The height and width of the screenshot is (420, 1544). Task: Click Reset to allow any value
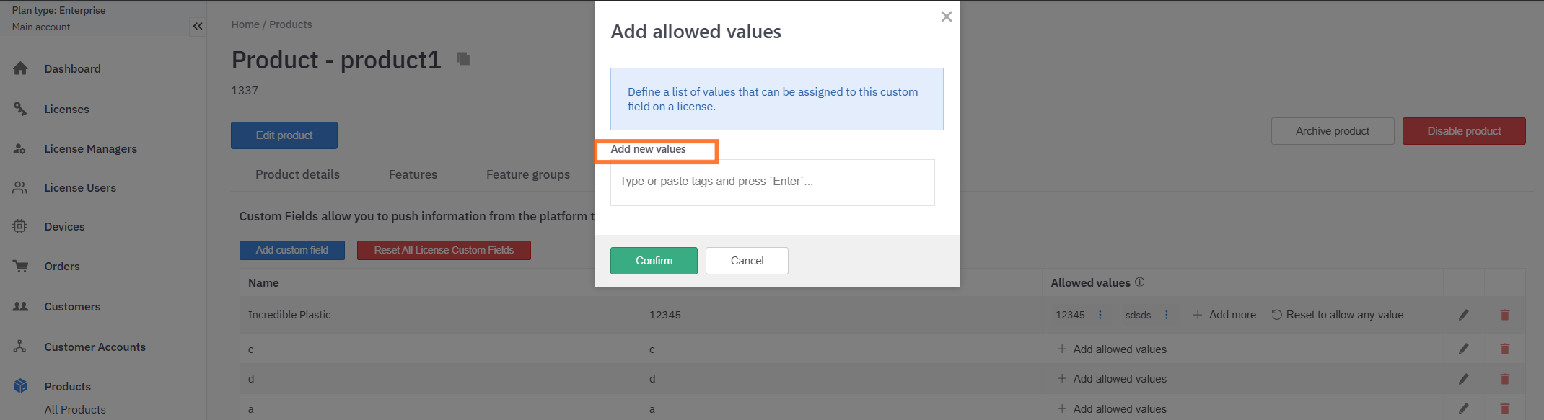[x=1337, y=315]
